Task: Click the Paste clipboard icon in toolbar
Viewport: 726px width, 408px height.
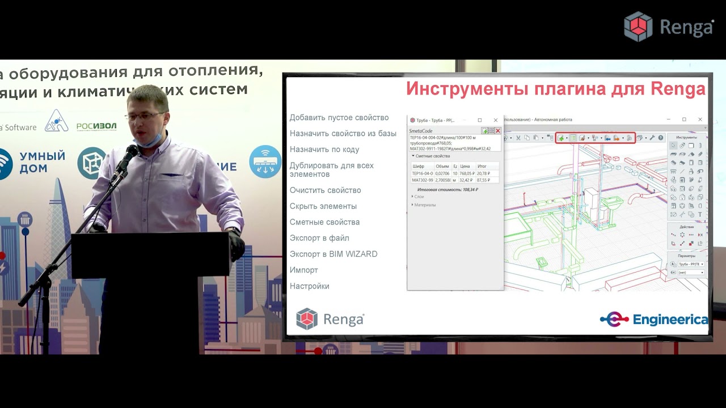Action: click(x=535, y=138)
